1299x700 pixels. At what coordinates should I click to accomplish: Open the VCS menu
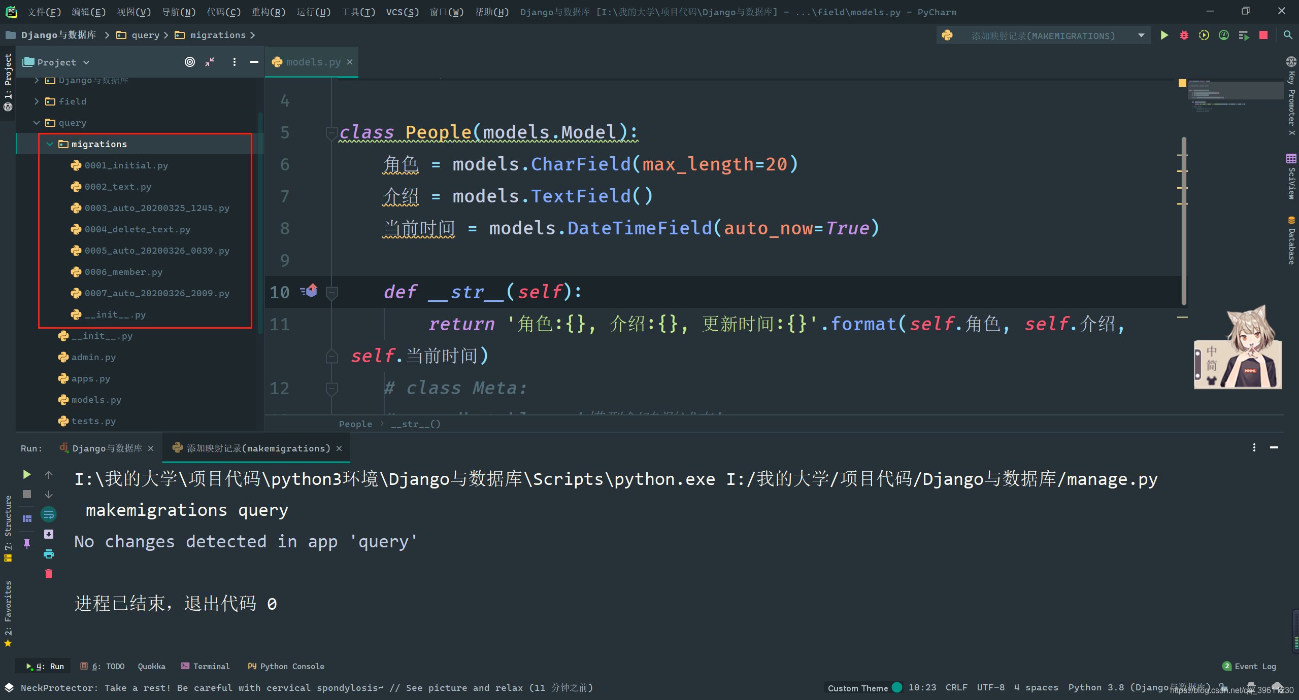[x=402, y=12]
